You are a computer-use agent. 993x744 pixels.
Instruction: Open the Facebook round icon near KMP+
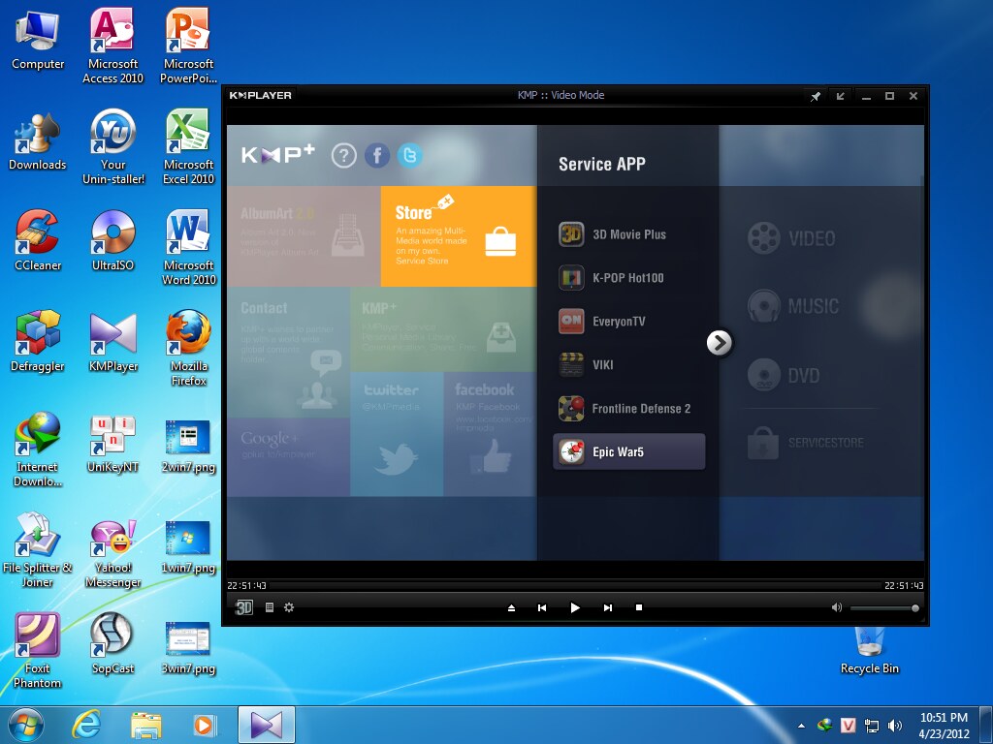tap(376, 155)
